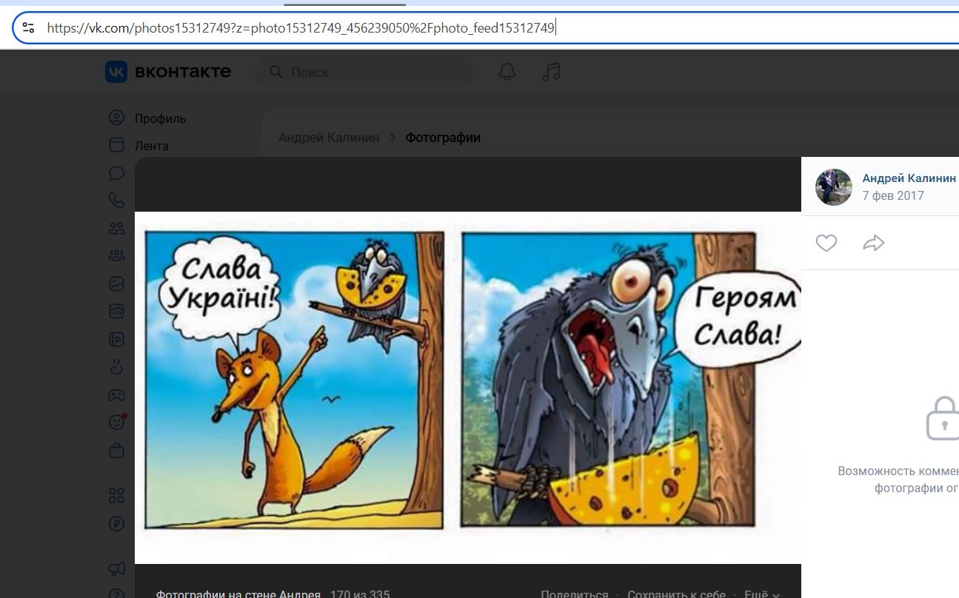
Task: Click the site information icon in address bar
Action: pos(28,28)
